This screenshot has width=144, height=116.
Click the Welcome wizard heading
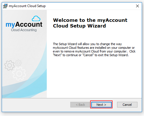click(x=90, y=23)
